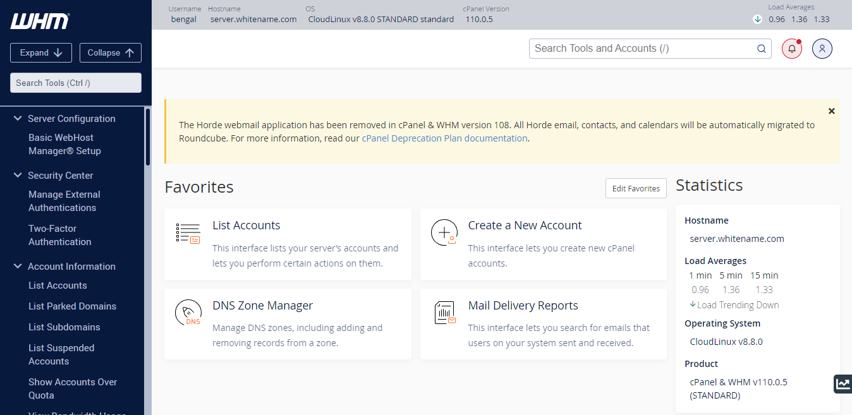
Task: Dismiss the Horde deprecation notice
Action: point(831,111)
